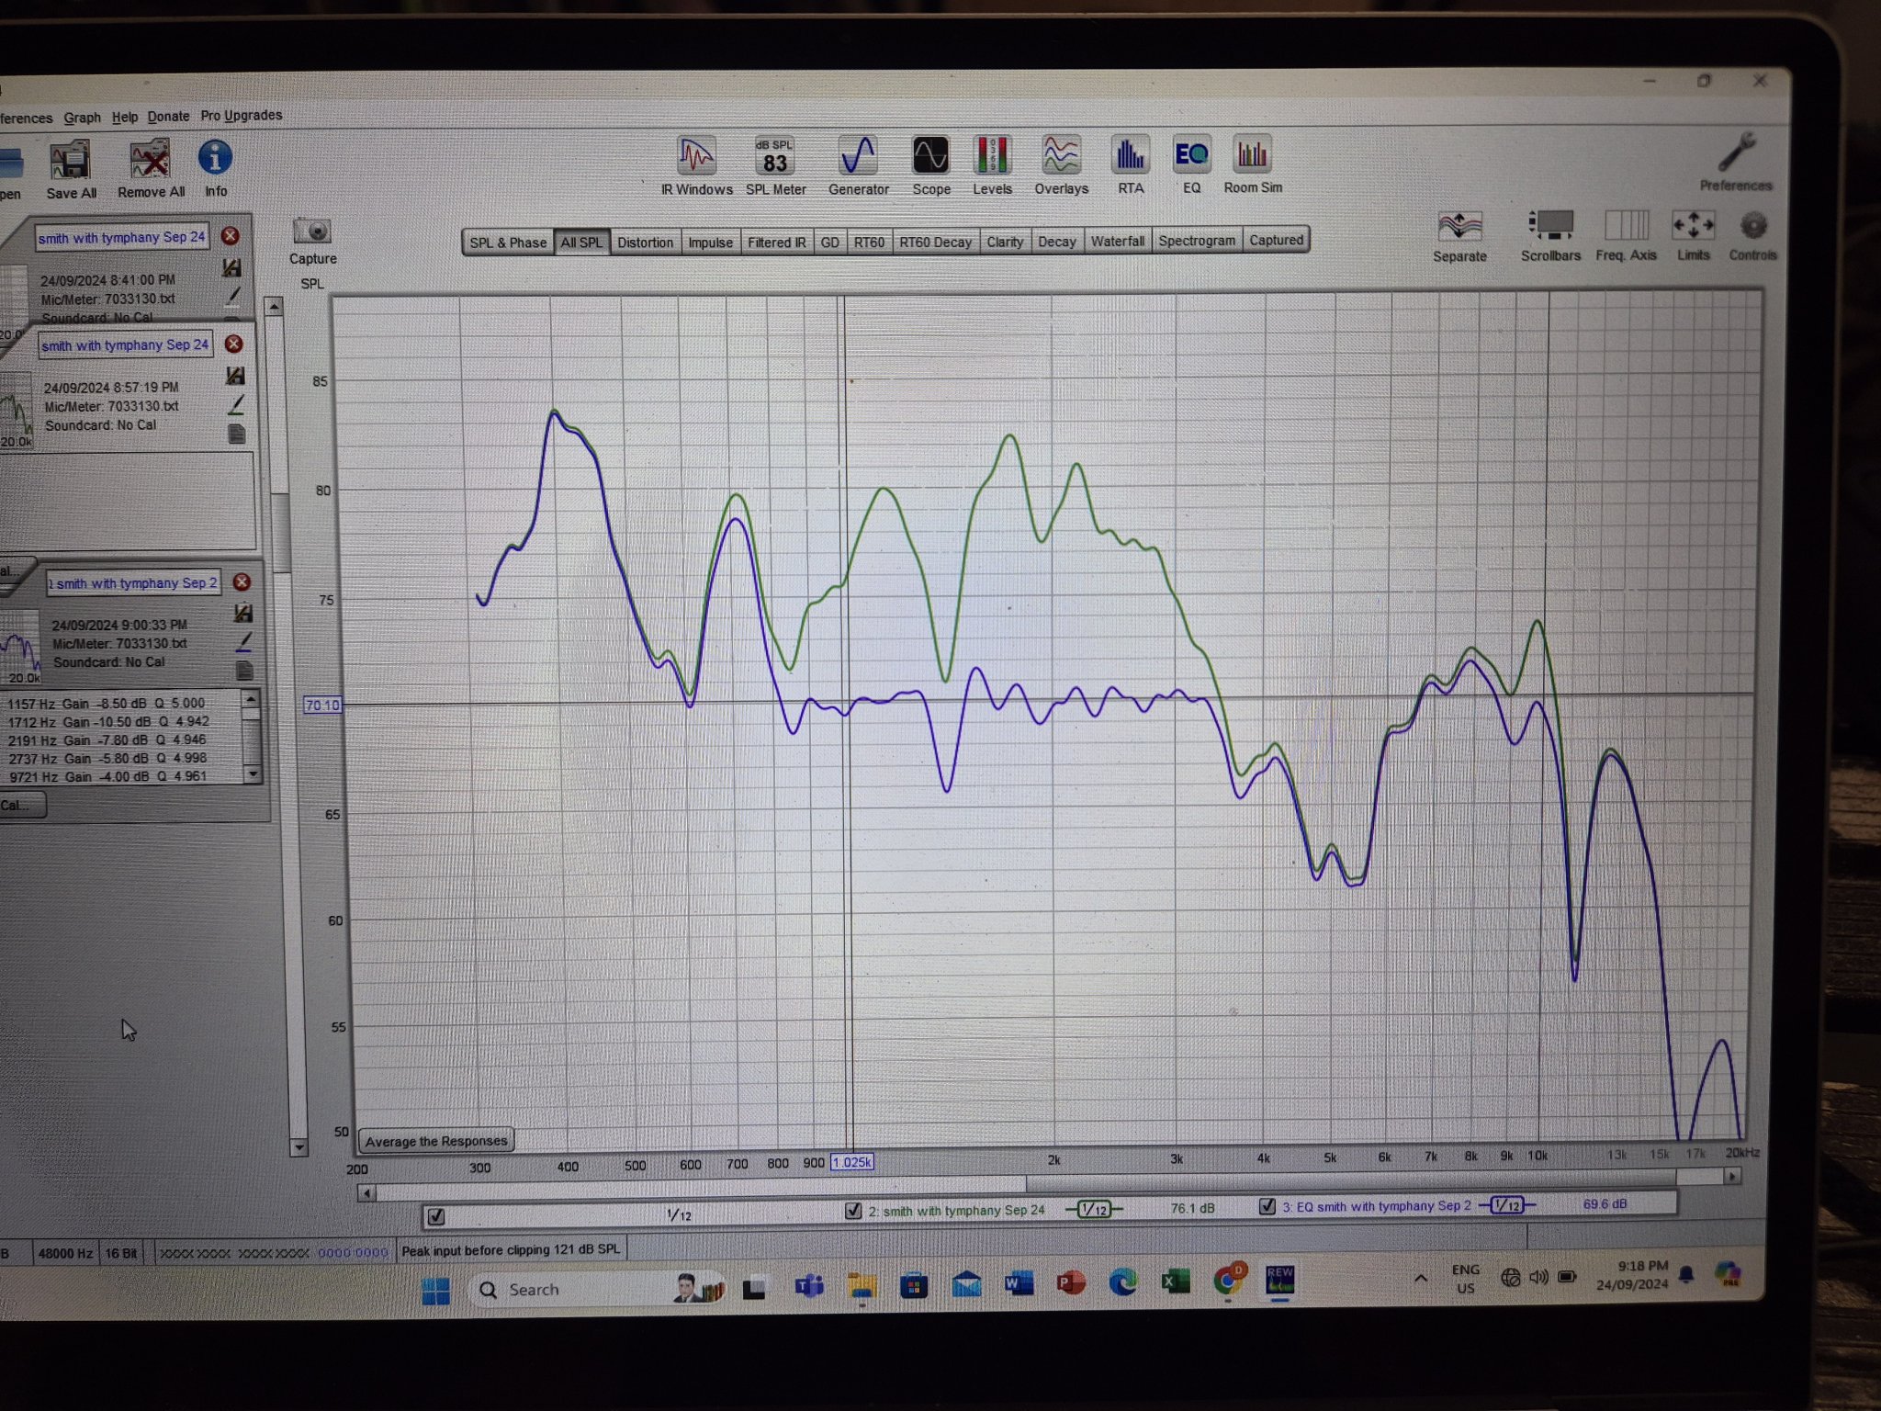The width and height of the screenshot is (1881, 1411).
Task: Switch to SPL & Phase tab
Action: point(508,243)
